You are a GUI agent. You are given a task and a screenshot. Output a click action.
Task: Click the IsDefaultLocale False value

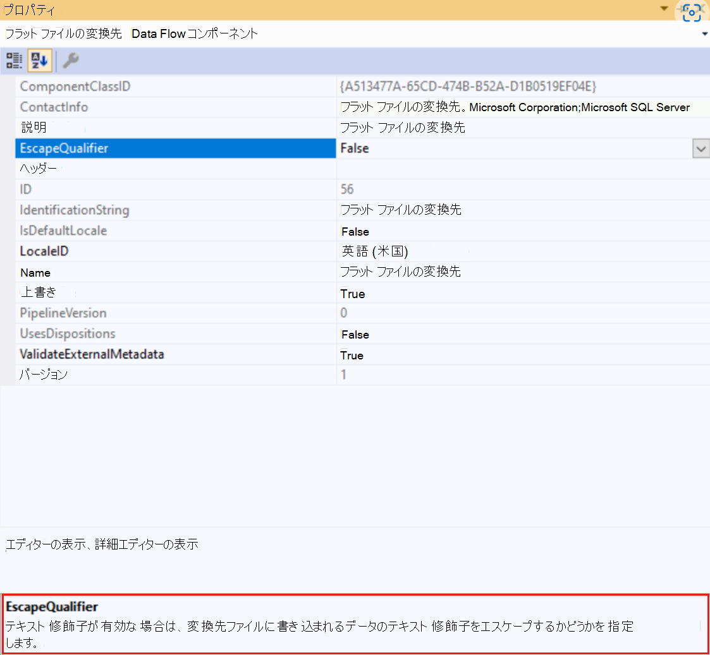click(x=355, y=232)
